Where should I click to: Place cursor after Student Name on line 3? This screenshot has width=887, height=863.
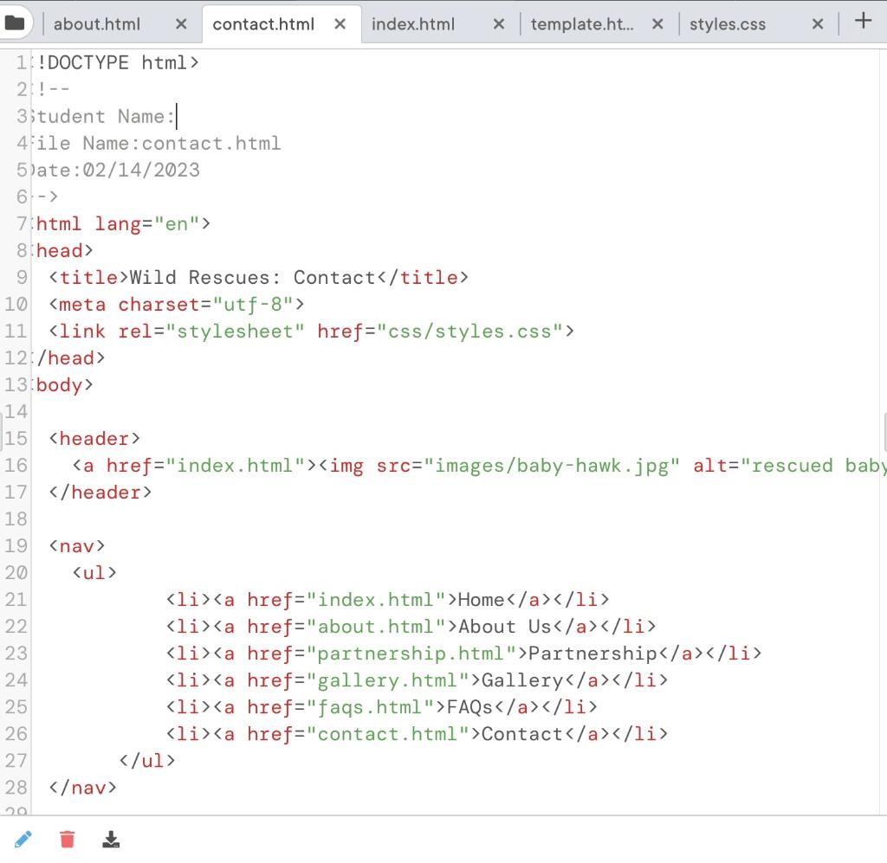point(175,116)
